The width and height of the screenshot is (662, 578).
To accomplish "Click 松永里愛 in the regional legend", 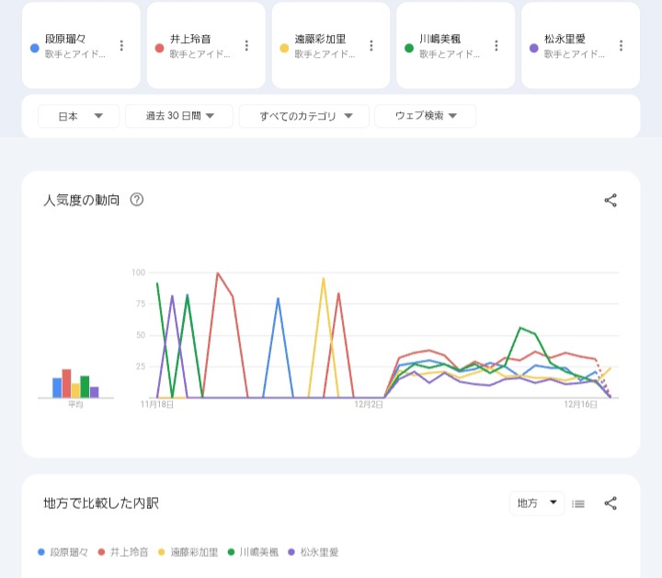I will [x=318, y=552].
